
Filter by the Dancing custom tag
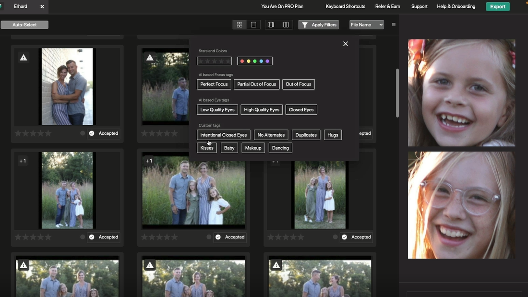(x=280, y=148)
